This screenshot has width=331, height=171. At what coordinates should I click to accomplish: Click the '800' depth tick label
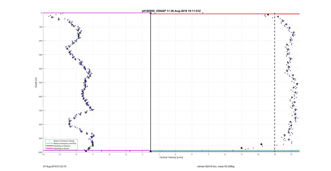tap(40, 124)
